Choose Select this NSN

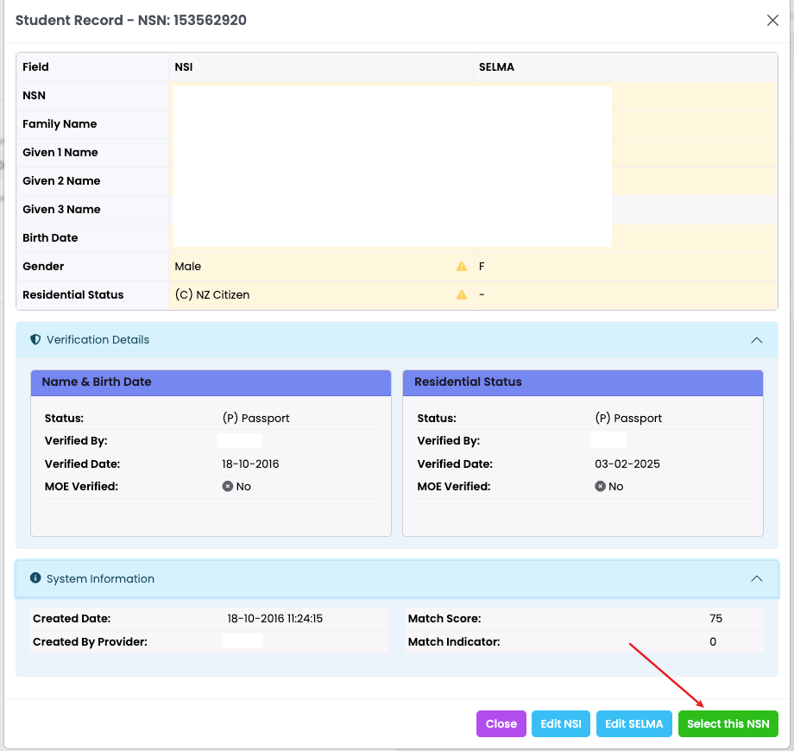coord(728,723)
